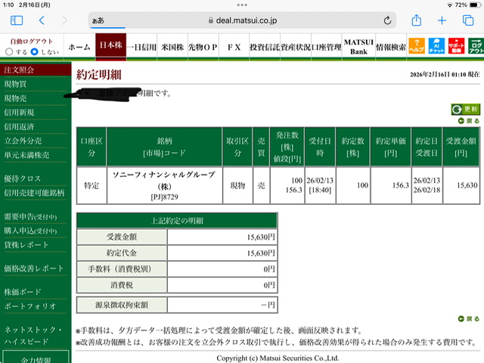The image size is (484, 363).
Task: Click the 特定 account type cell
Action: click(x=92, y=185)
